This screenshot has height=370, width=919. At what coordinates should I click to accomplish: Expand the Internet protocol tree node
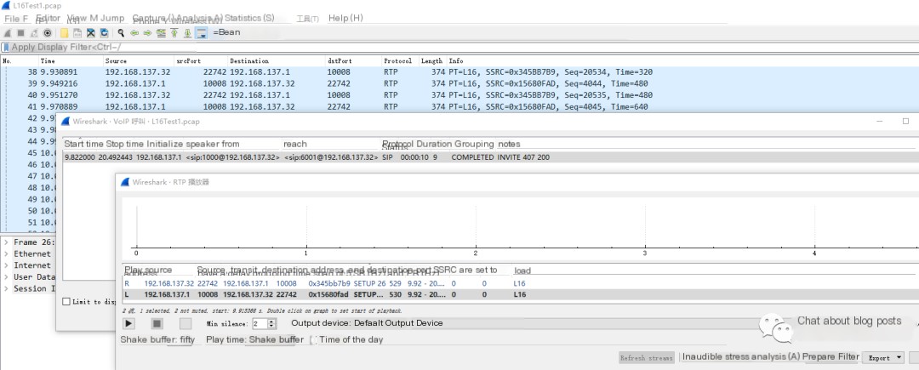click(x=6, y=265)
